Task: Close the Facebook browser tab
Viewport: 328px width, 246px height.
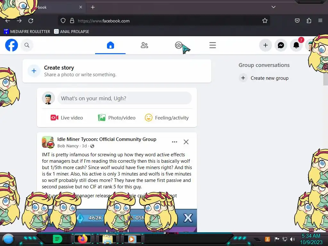Action: click(x=81, y=7)
